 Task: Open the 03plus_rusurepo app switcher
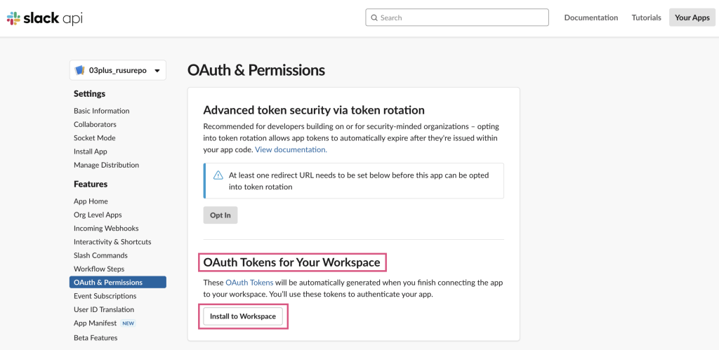[117, 70]
